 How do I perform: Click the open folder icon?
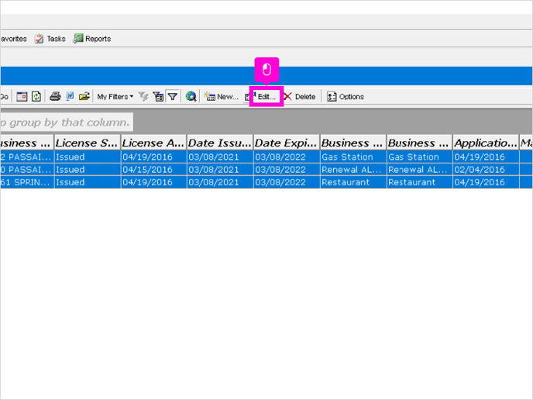84,97
